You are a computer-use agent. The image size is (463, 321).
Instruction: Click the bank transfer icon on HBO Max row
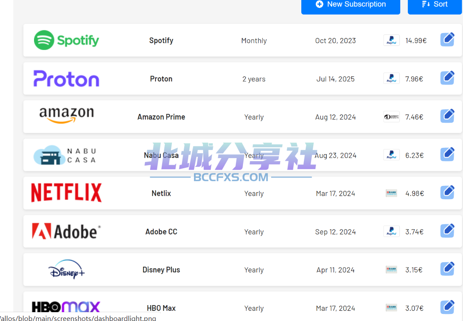pyautogui.click(x=391, y=308)
